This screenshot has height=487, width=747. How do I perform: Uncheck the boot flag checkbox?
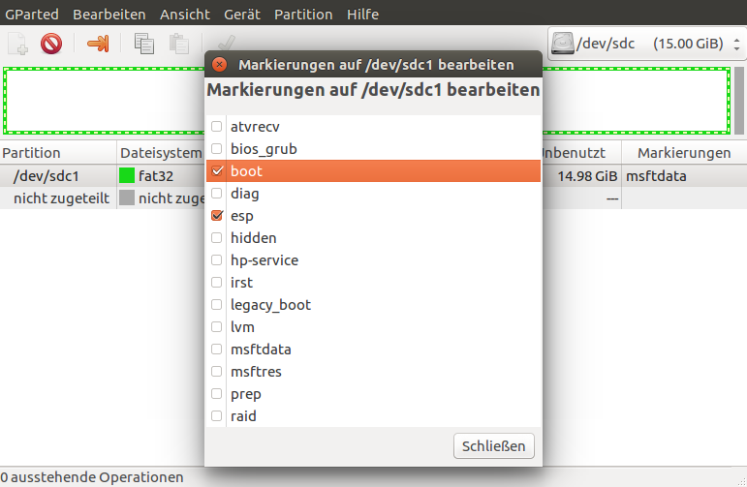[x=217, y=171]
